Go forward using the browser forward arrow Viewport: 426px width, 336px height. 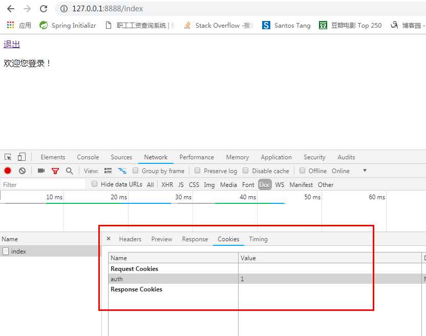click(x=27, y=9)
